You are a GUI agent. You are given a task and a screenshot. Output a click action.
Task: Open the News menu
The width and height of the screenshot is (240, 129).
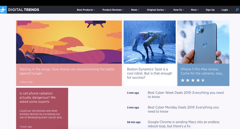coord(135,10)
